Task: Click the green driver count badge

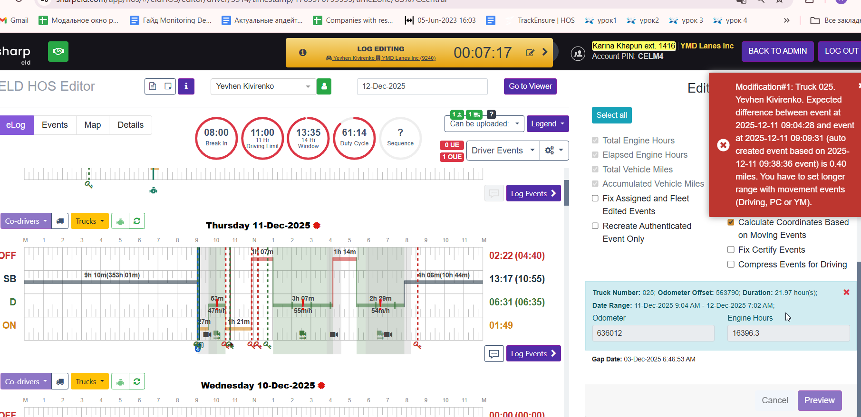Action: [457, 114]
